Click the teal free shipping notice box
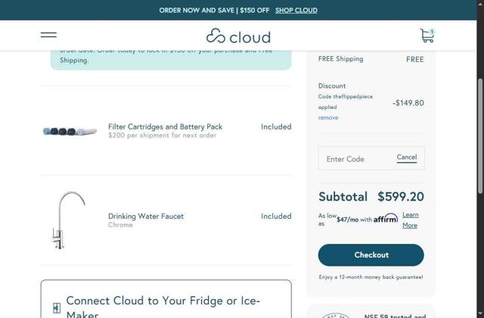The height and width of the screenshot is (318, 484). coord(171,58)
